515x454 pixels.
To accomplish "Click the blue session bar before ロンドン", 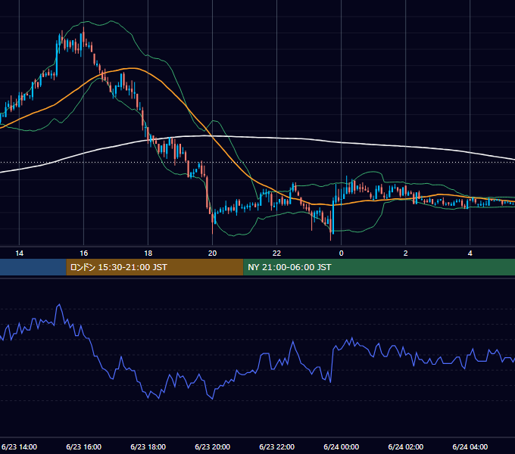I will (33, 267).
